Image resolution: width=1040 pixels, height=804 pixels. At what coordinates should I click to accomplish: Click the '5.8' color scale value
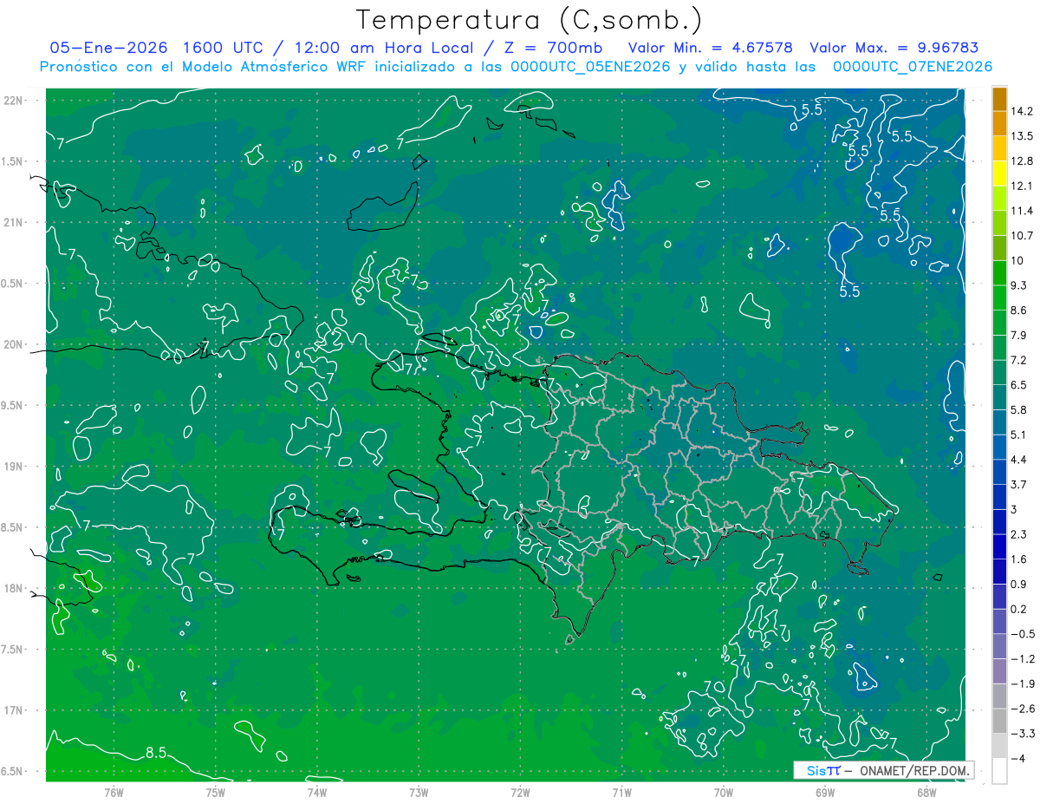1021,410
